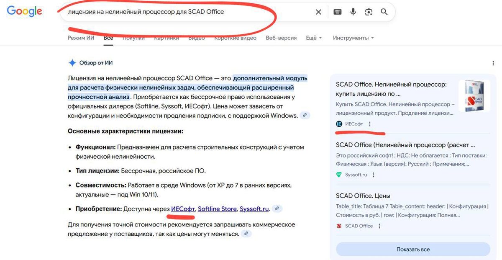Click the Показать все button
Viewport: 502px width, 260px height.
click(x=413, y=249)
